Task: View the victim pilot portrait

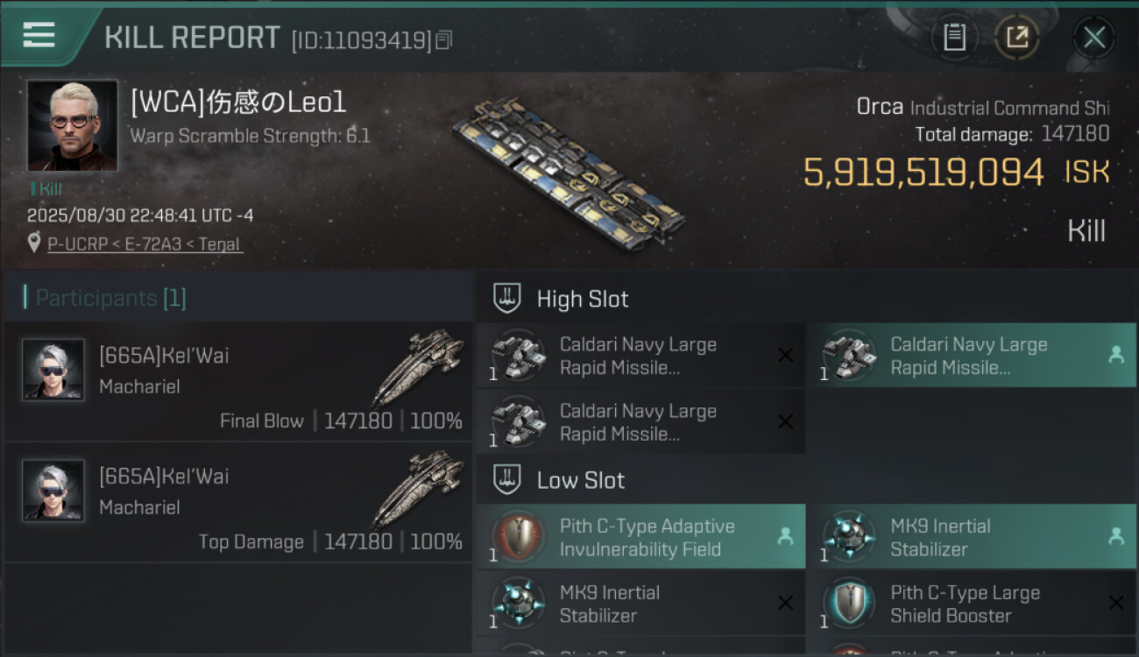Action: tap(72, 125)
